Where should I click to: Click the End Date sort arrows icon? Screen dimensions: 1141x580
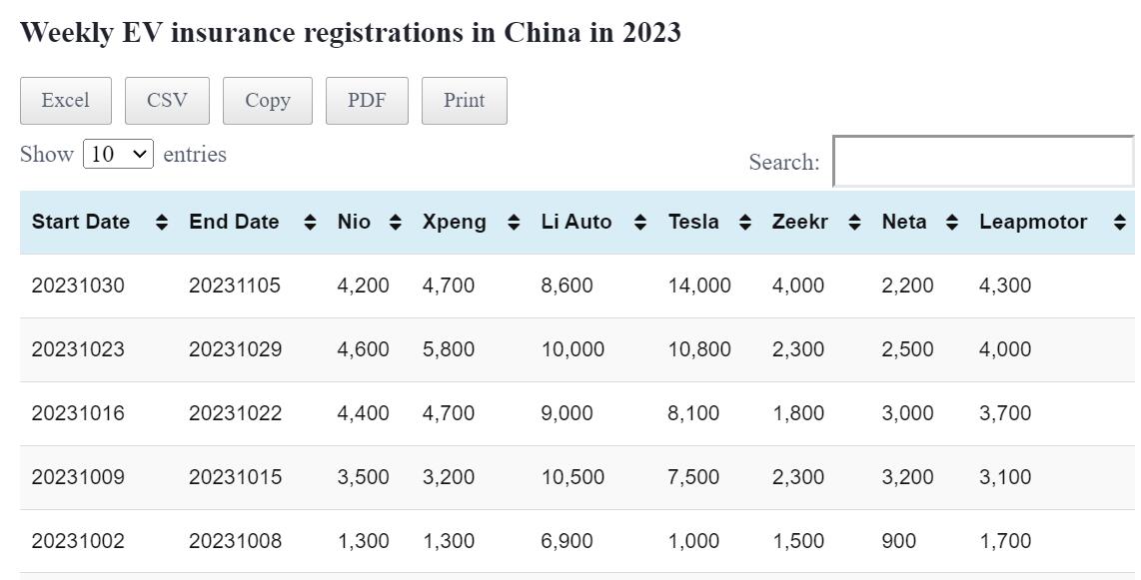click(310, 223)
